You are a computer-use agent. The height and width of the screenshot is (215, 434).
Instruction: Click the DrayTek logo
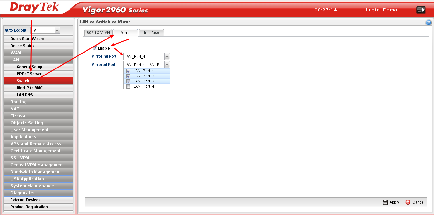[34, 8]
